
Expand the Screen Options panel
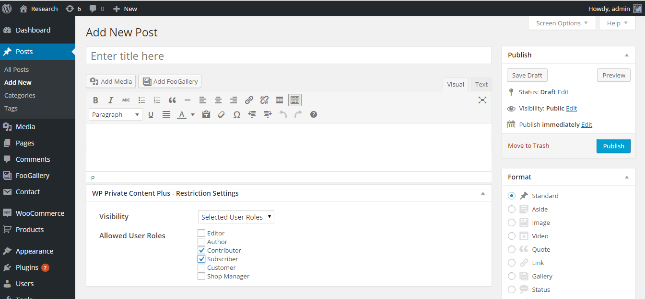click(562, 23)
